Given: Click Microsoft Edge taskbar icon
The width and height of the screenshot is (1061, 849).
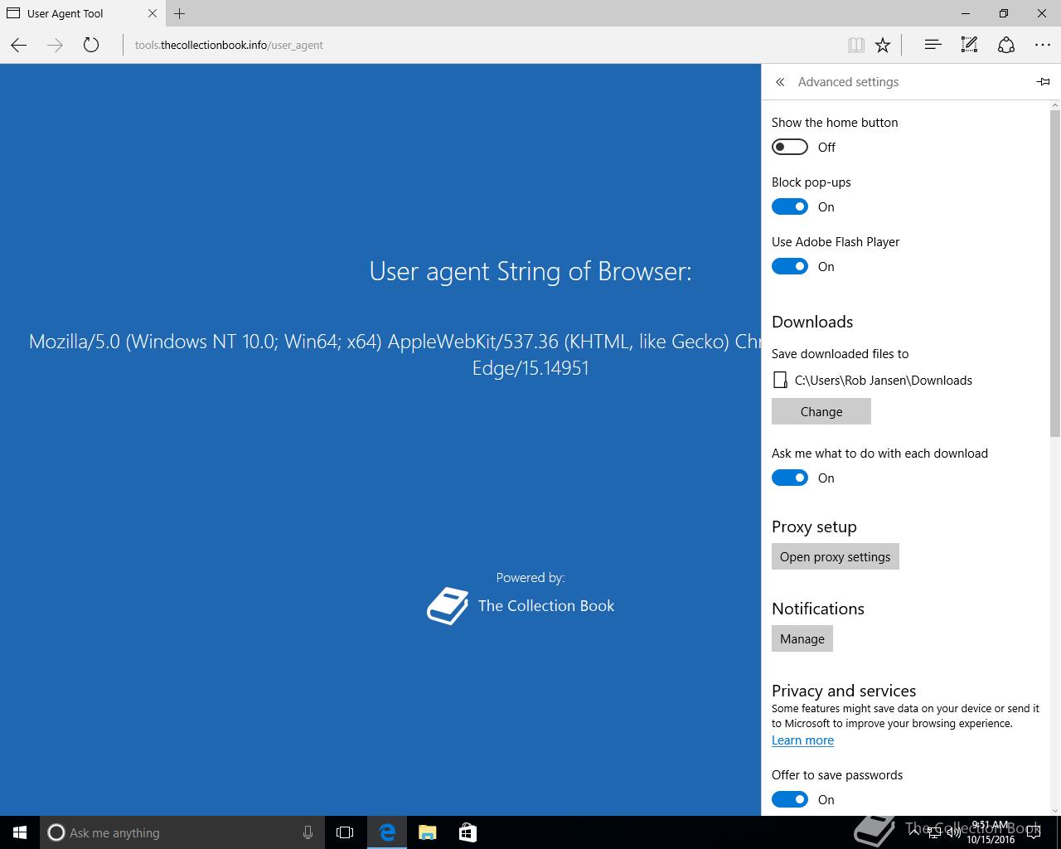Looking at the screenshot, I should pos(387,832).
